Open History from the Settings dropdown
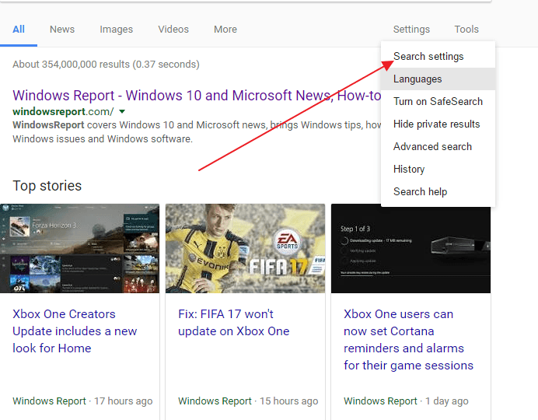 tap(438, 170)
